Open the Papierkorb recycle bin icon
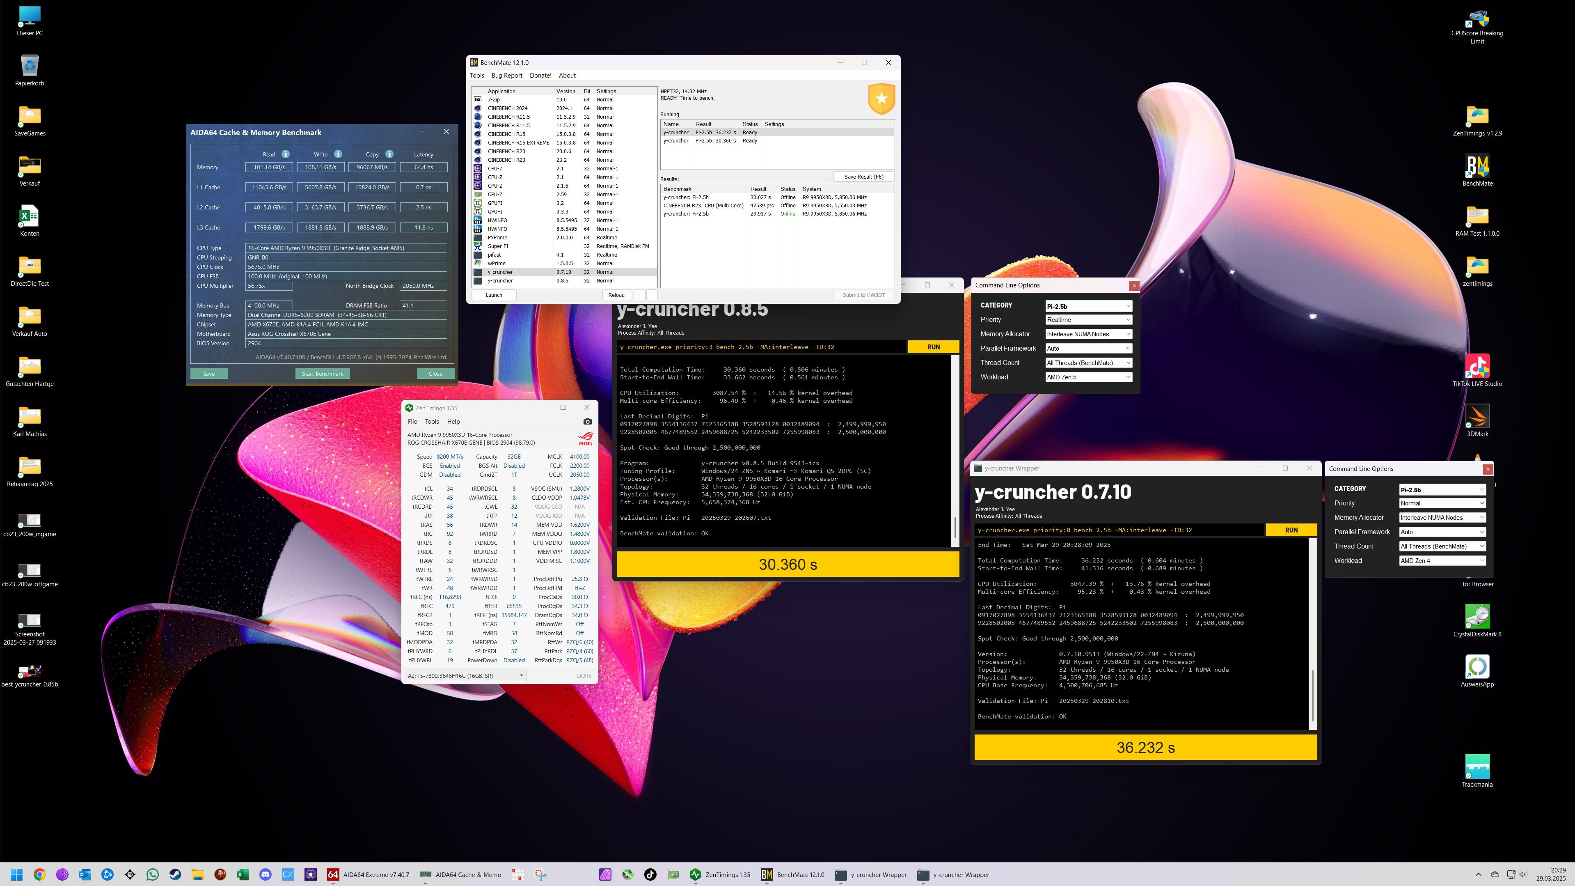This screenshot has height=886, width=1575. click(30, 71)
